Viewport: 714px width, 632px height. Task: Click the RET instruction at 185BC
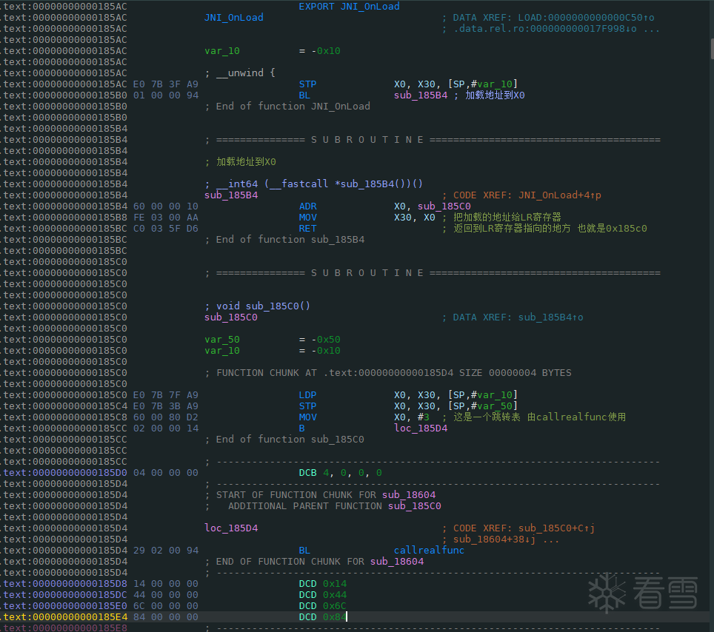[307, 229]
